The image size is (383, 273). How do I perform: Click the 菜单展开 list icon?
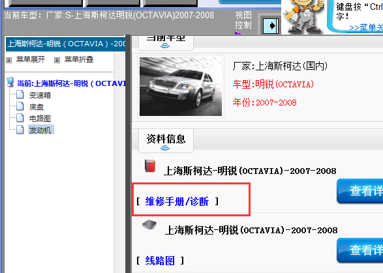[x=8, y=60]
